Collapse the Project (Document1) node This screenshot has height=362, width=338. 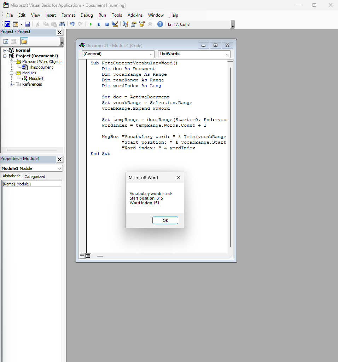5,56
